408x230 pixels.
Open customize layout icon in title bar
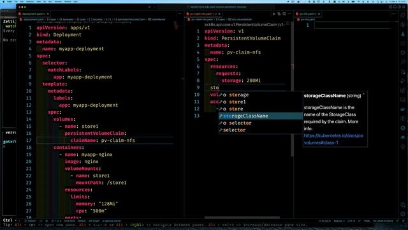(x=404, y=7)
